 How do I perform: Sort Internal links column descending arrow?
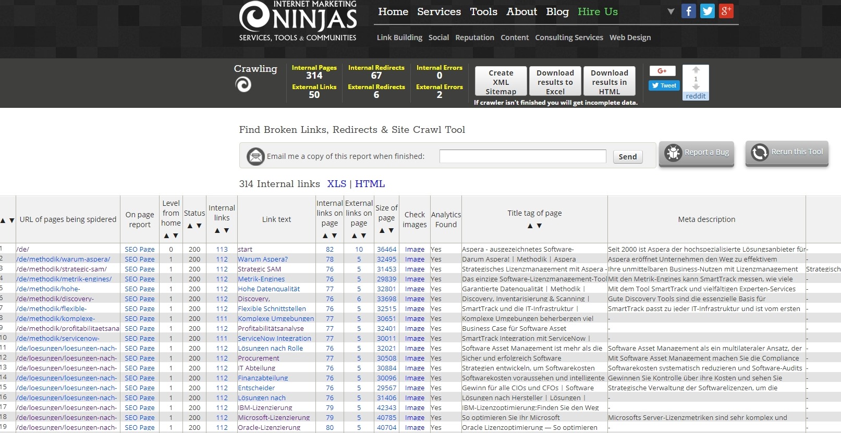coord(226,230)
